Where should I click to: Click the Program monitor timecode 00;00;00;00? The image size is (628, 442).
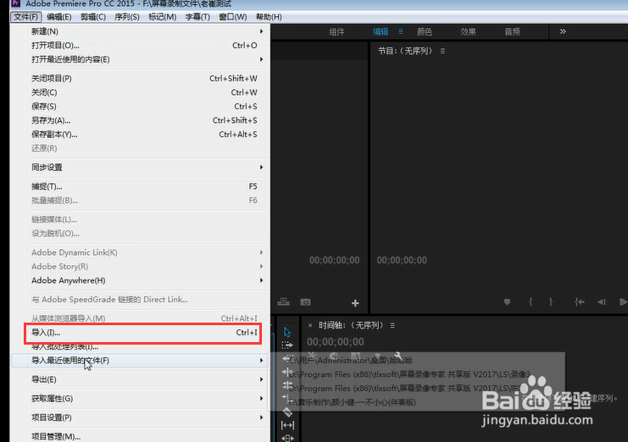tap(402, 261)
